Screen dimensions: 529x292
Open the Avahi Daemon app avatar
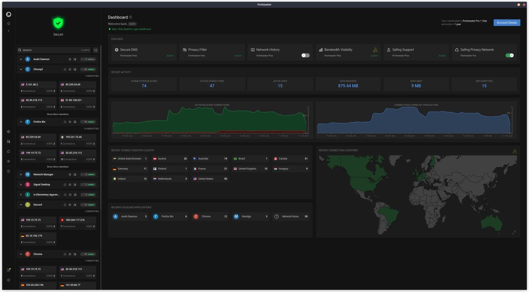(x=28, y=59)
